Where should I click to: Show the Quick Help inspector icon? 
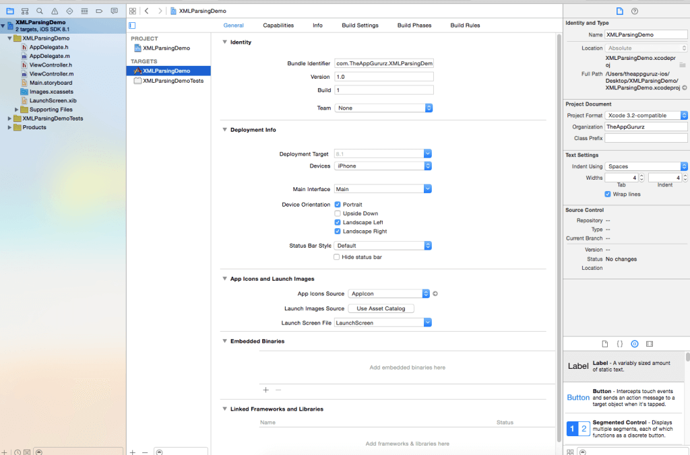click(635, 11)
